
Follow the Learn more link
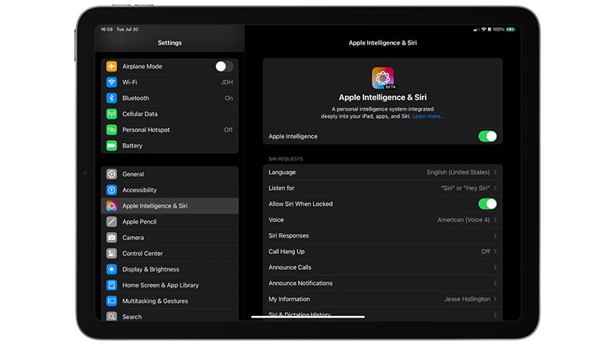tap(428, 117)
